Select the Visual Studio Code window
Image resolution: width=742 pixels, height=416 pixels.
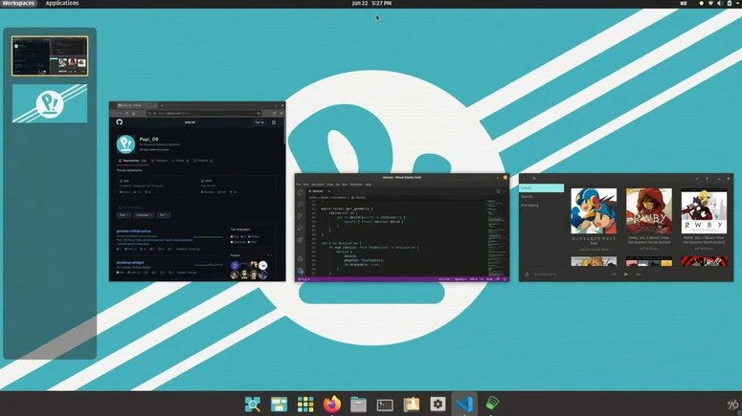point(401,228)
